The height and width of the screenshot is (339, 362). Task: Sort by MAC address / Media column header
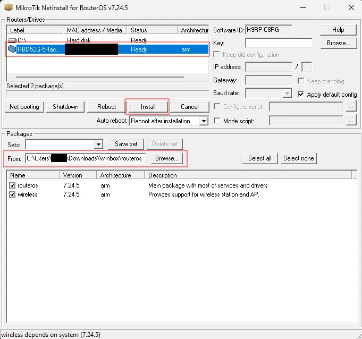pyautogui.click(x=95, y=30)
